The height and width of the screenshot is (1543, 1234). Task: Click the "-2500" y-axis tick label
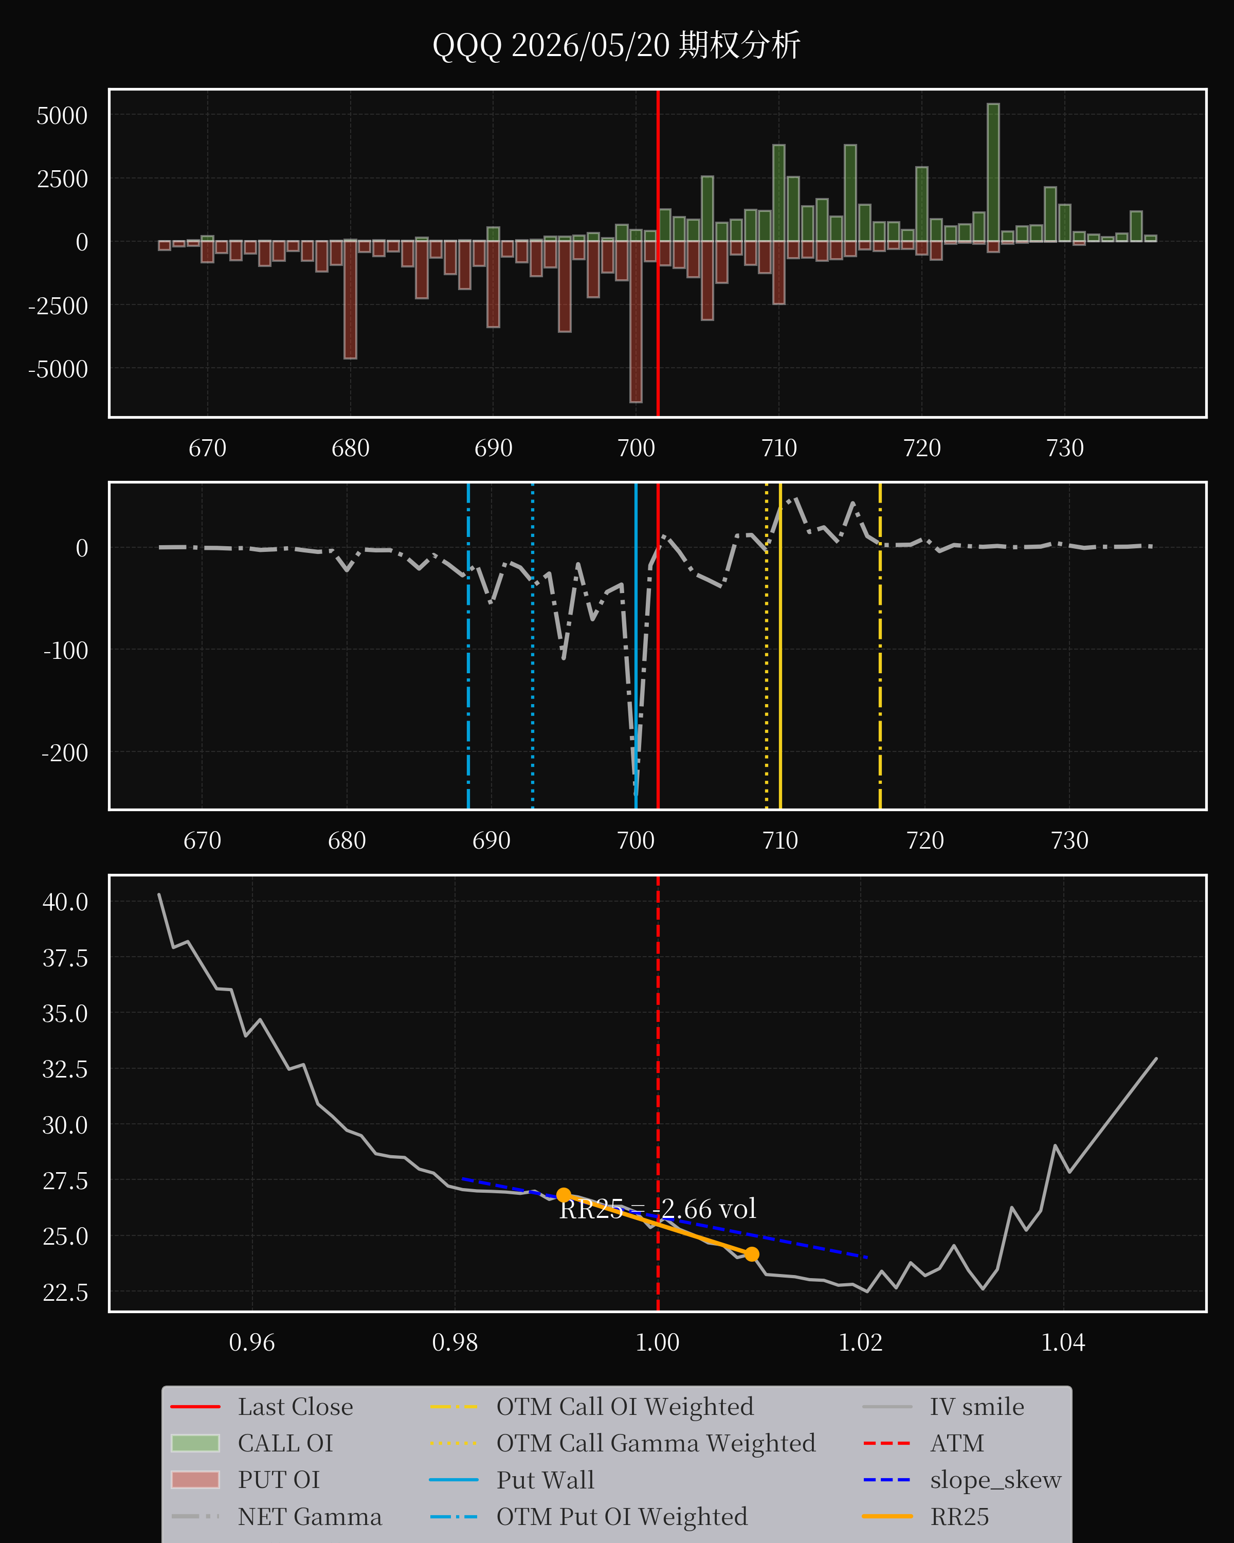(x=58, y=306)
